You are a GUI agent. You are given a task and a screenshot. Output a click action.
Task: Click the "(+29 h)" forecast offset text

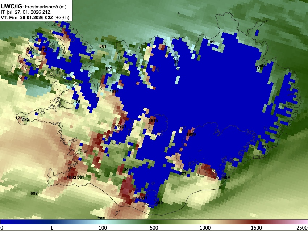coord(62,17)
